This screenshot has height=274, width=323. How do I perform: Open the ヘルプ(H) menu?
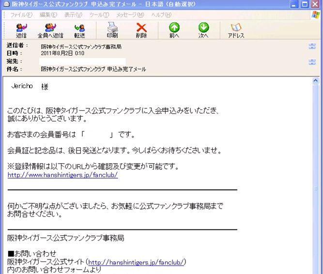pyautogui.click(x=161, y=15)
